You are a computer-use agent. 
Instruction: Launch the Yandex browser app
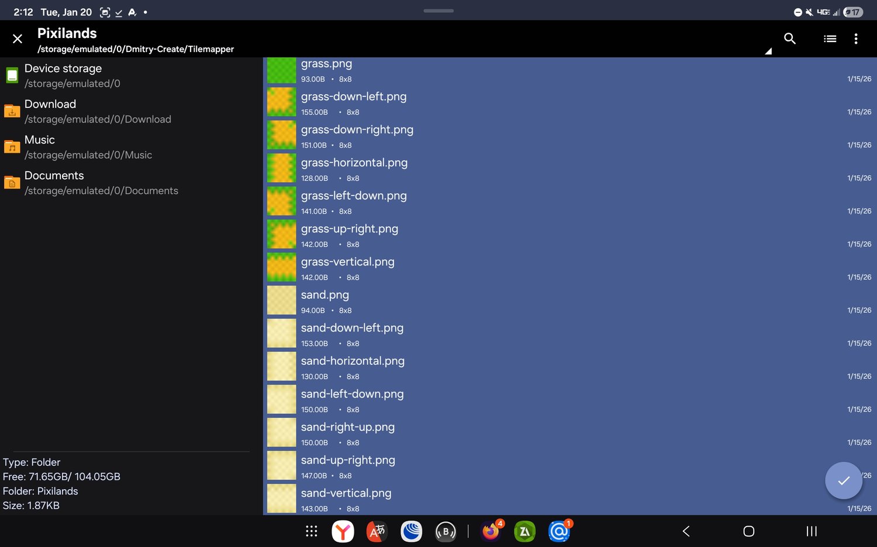coord(343,531)
